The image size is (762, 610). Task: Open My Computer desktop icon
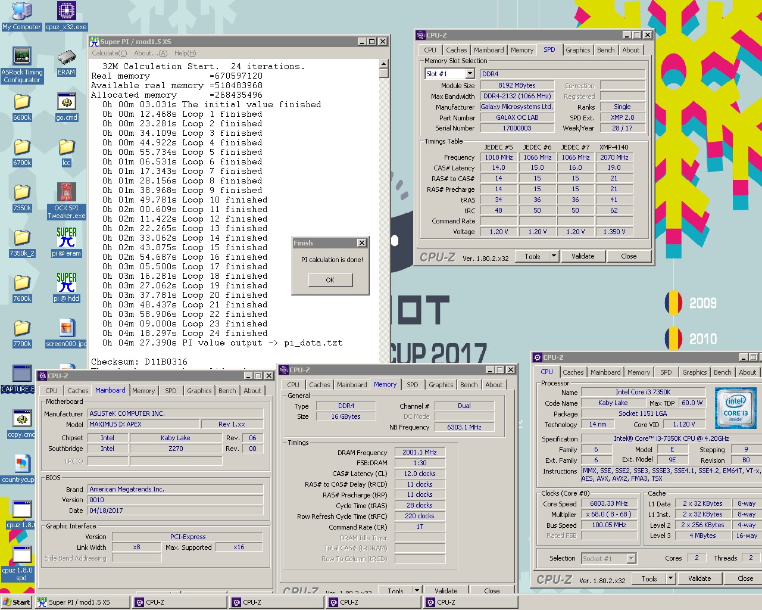click(x=21, y=16)
